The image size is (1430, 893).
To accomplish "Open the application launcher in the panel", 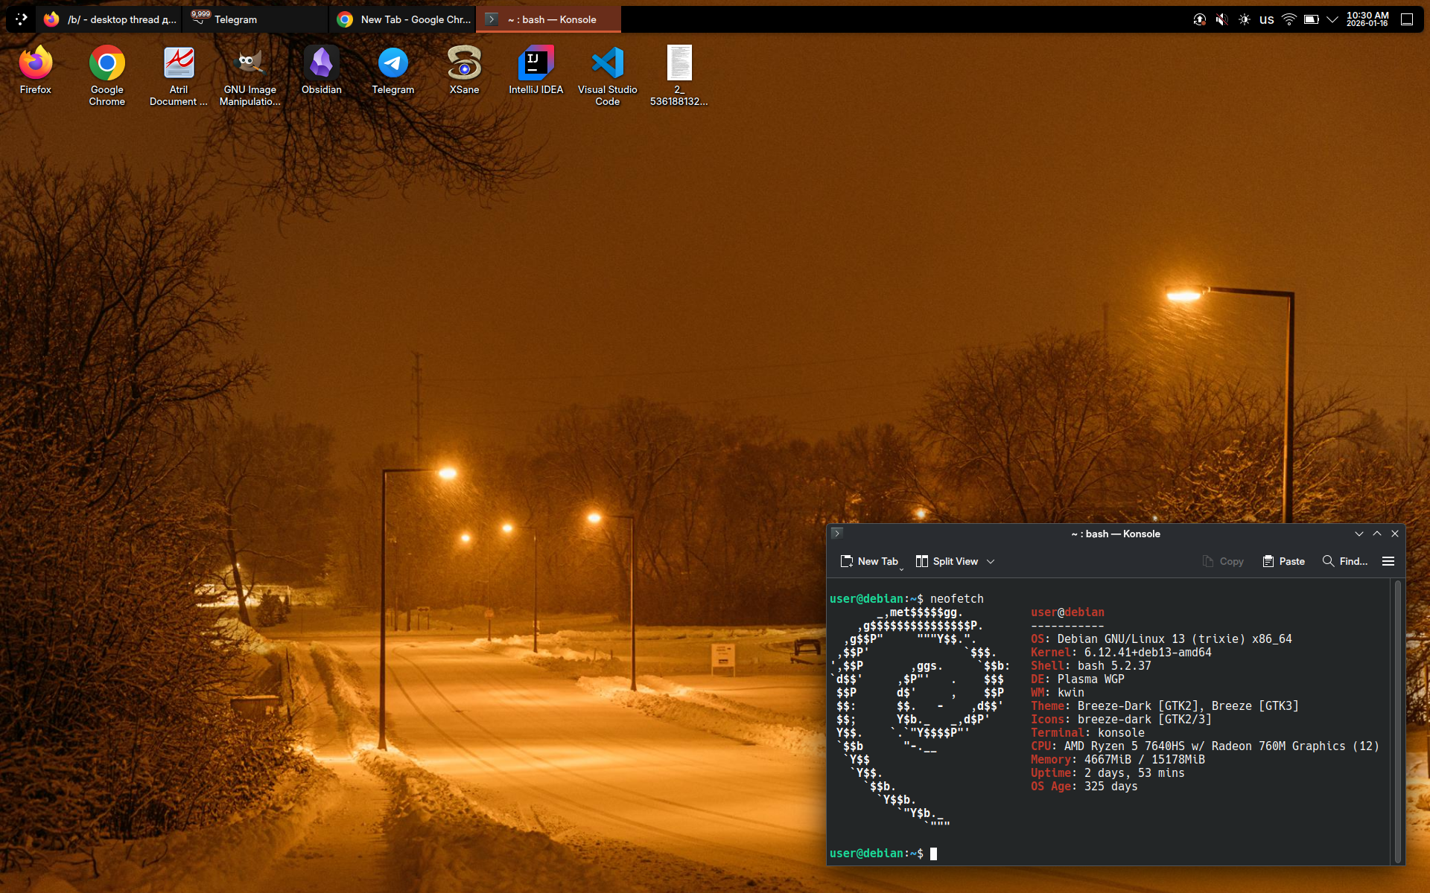I will [21, 19].
